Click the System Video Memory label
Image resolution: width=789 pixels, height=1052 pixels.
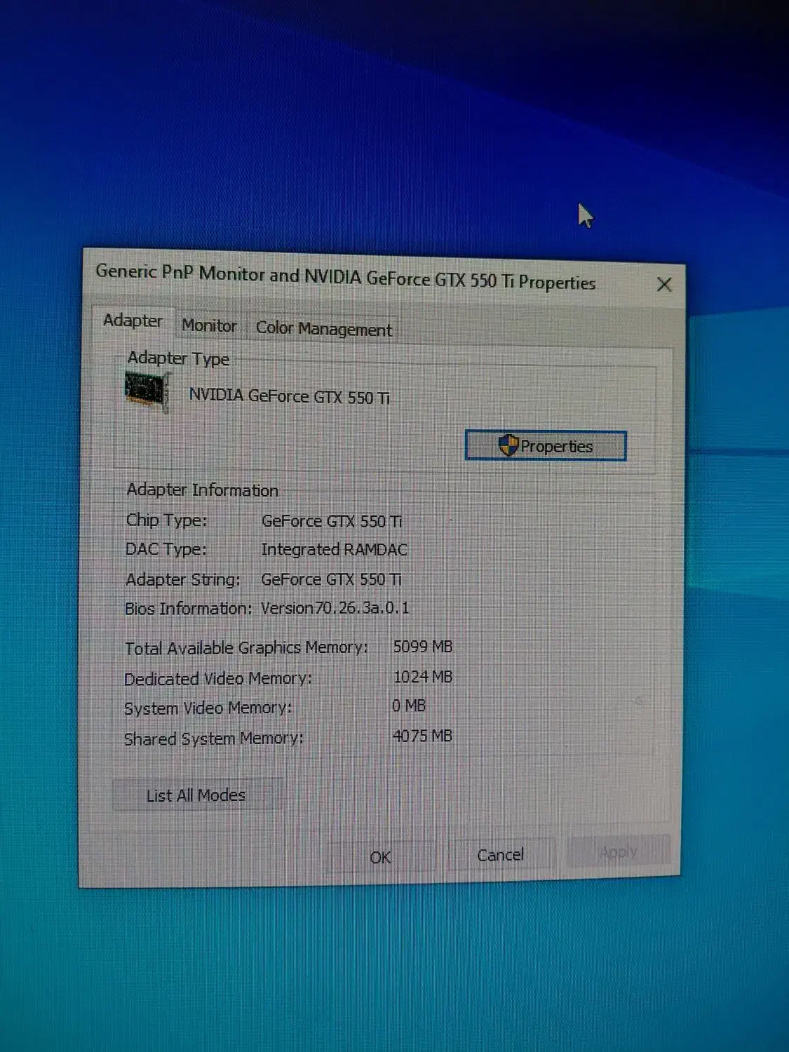click(x=208, y=708)
